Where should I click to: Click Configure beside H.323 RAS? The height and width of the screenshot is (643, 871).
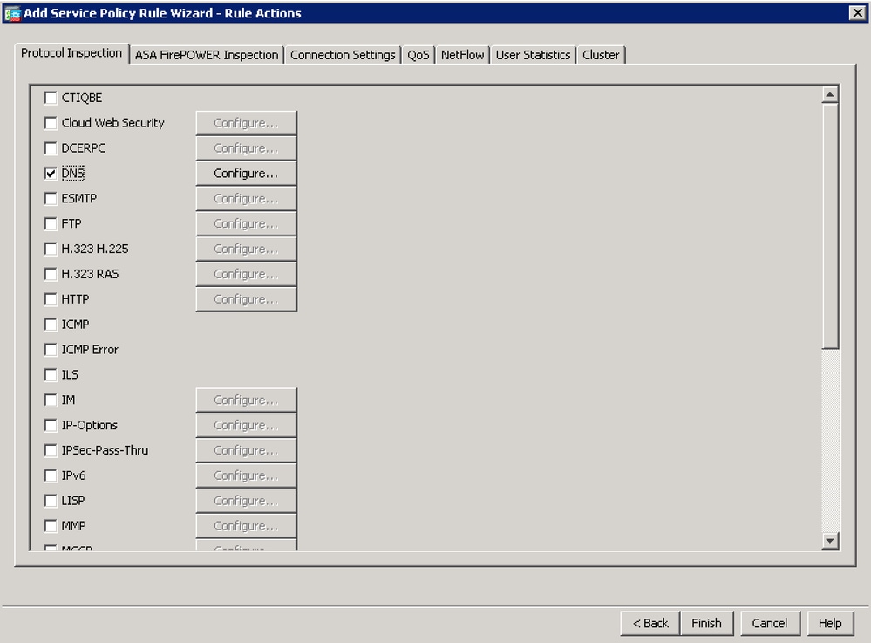pyautogui.click(x=246, y=274)
